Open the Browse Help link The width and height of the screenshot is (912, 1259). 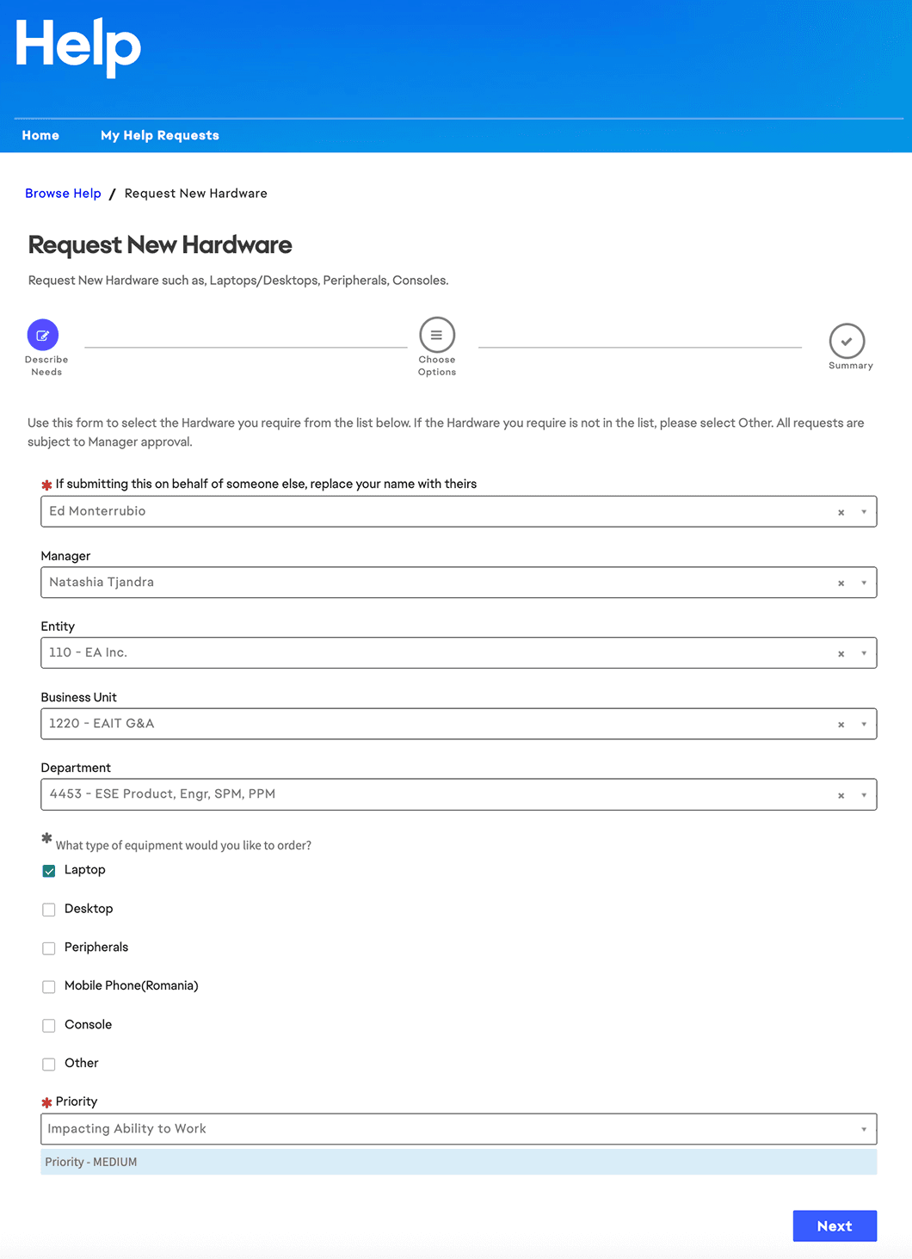pyautogui.click(x=63, y=193)
